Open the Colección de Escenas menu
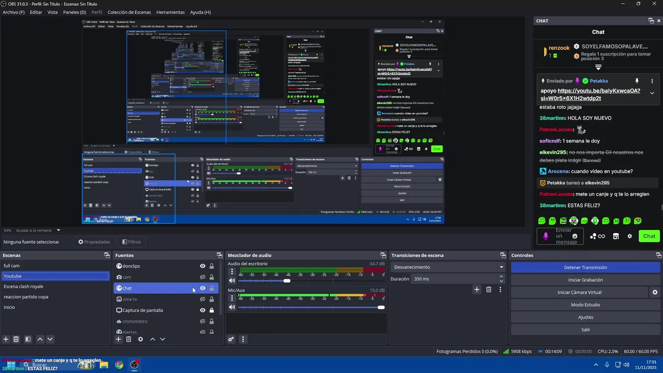The image size is (663, 373). click(x=129, y=12)
